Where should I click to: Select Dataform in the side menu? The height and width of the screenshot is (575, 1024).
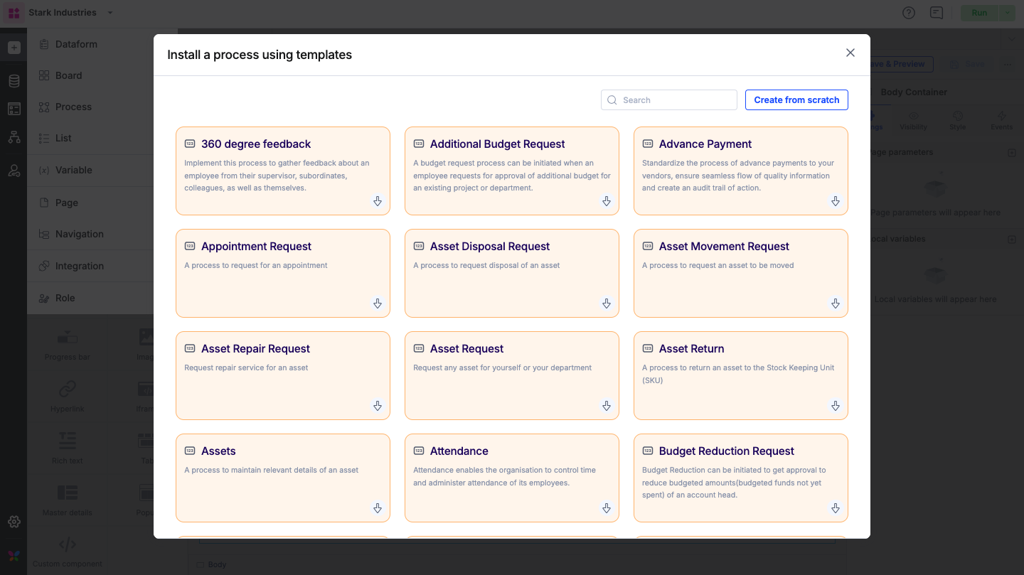click(76, 44)
